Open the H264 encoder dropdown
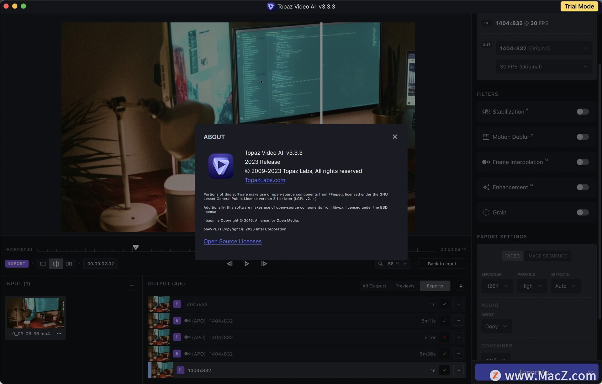 pyautogui.click(x=496, y=286)
